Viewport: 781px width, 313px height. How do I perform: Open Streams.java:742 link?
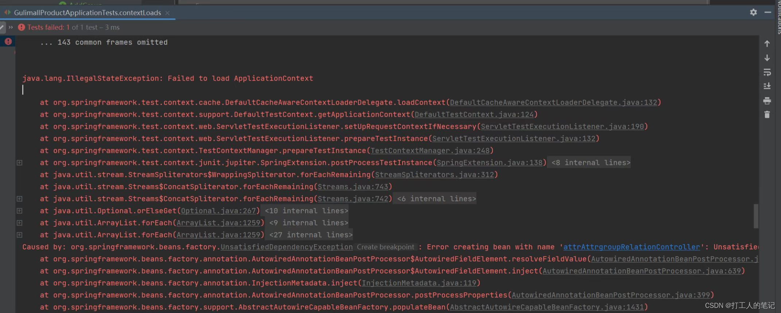click(x=353, y=199)
